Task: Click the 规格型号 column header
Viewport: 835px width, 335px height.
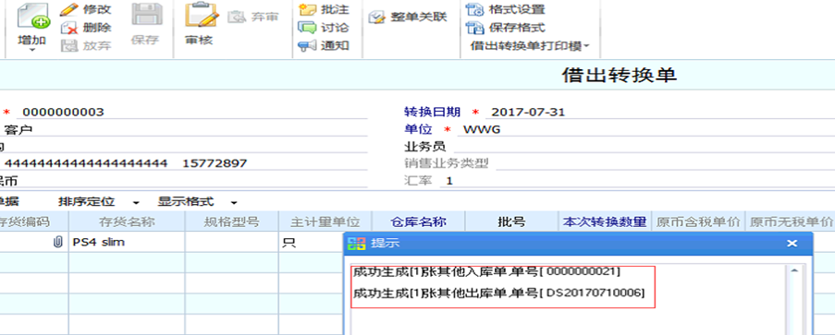Action: [232, 221]
